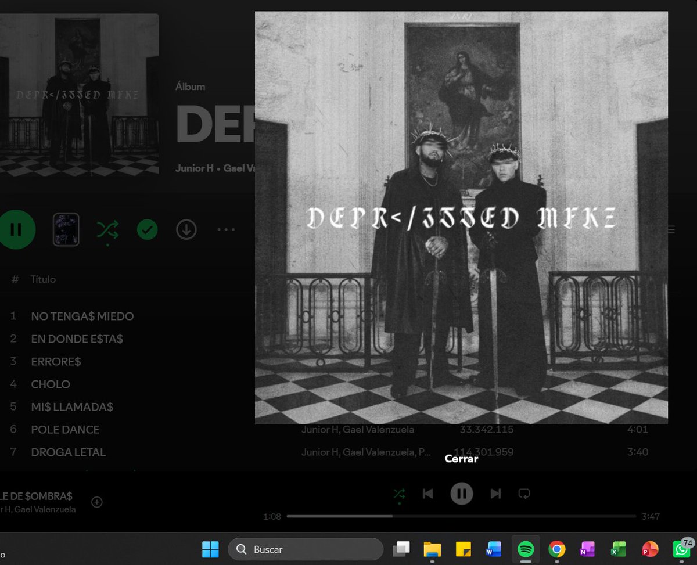The height and width of the screenshot is (565, 697).
Task: Click the elapsed time 1:08
Action: click(x=272, y=517)
